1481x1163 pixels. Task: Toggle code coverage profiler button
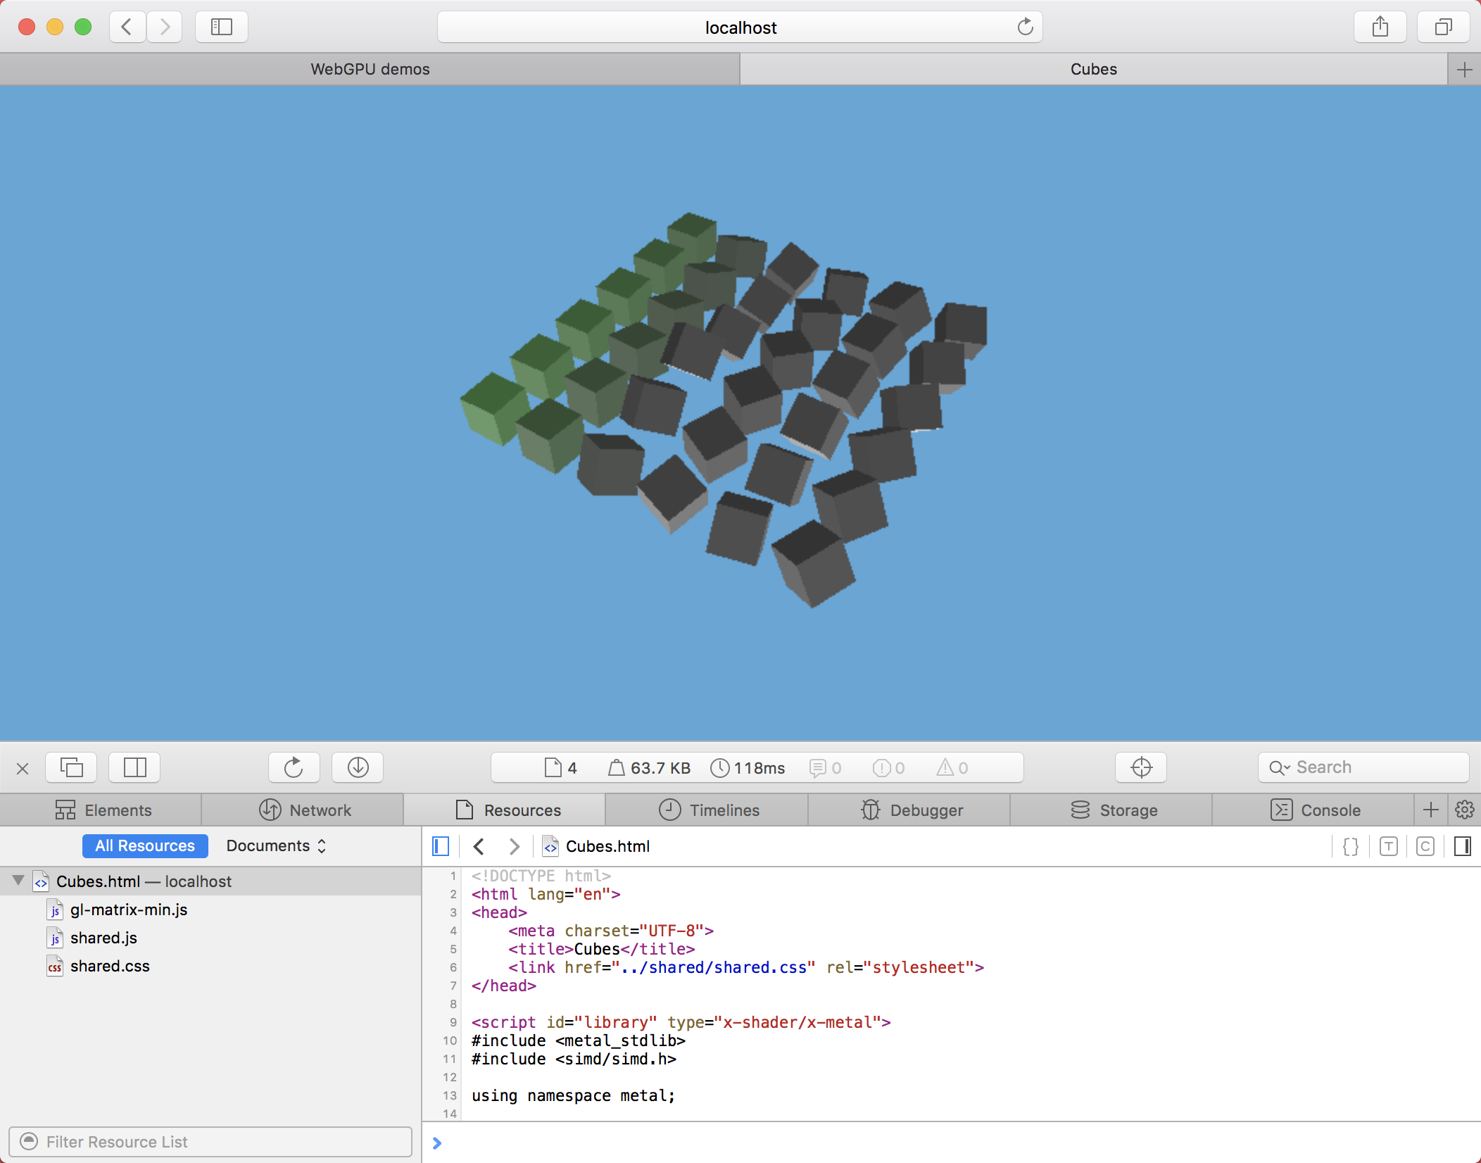(x=1425, y=846)
